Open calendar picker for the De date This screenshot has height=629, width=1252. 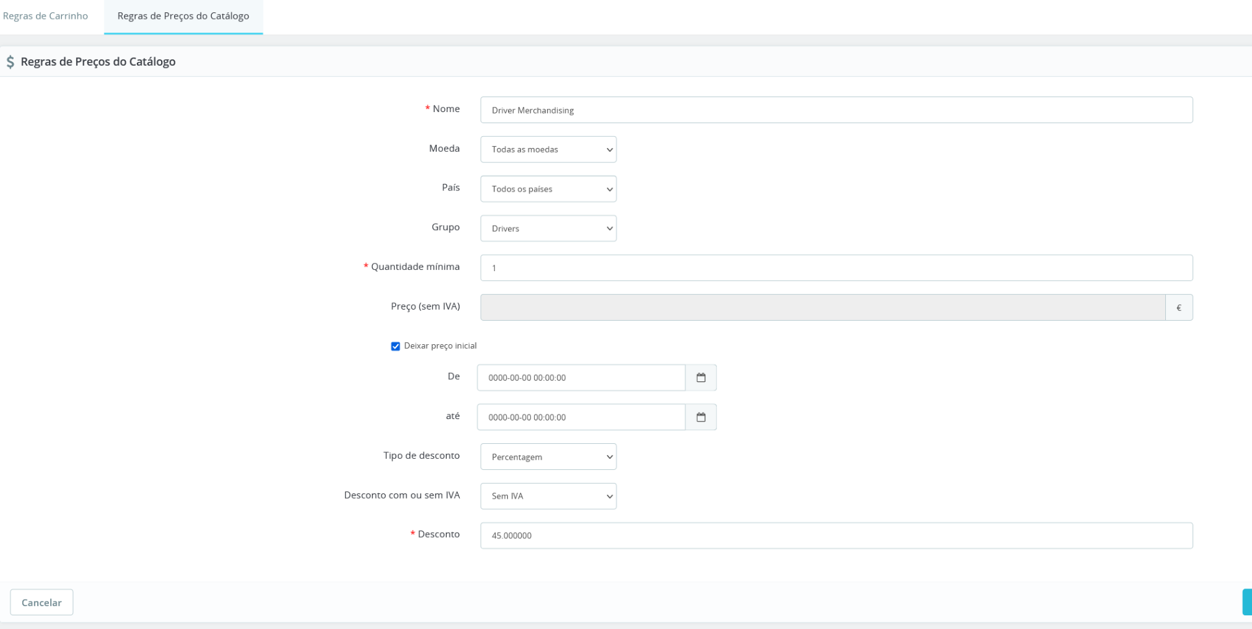point(701,378)
